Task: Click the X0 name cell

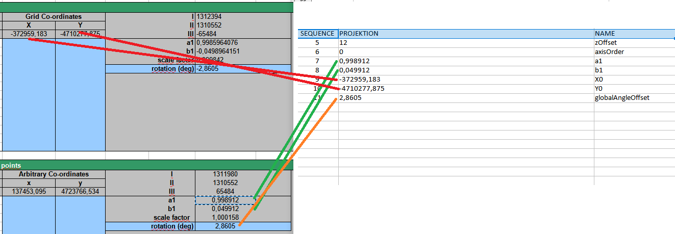Action: [x=599, y=80]
